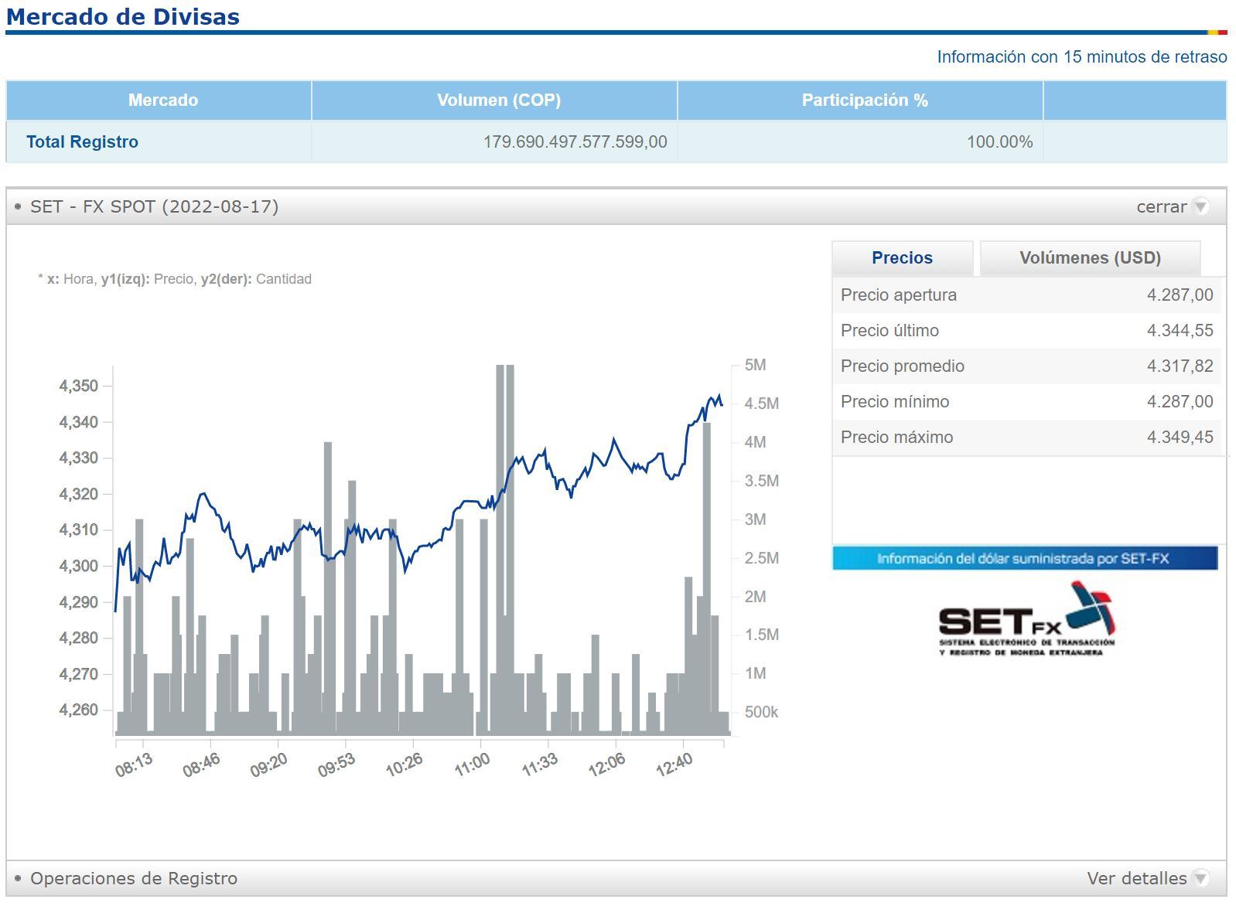Select the Precio máximo row
This screenshot has height=906, width=1236.
coord(1026,438)
